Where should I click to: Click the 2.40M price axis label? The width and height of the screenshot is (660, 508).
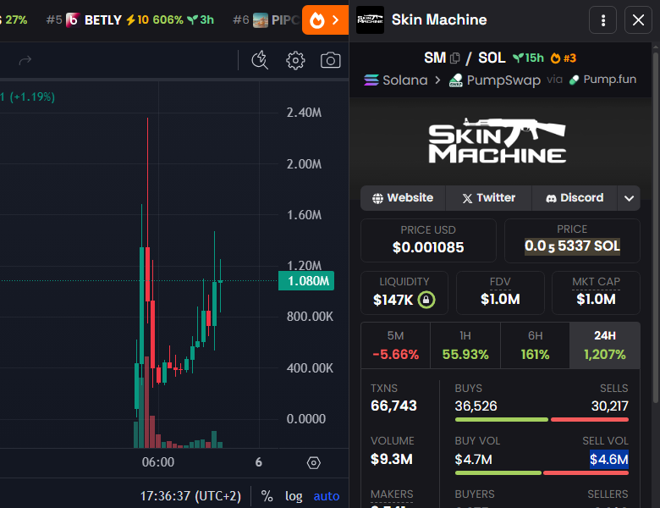(304, 113)
